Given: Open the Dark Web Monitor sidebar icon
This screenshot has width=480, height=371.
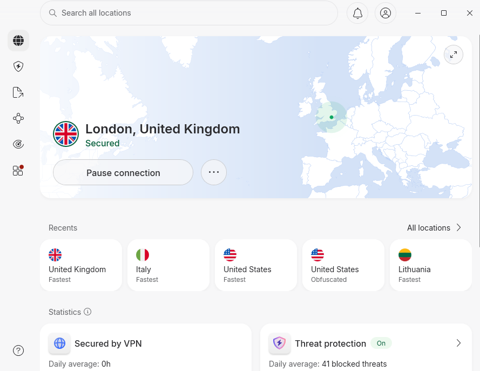Looking at the screenshot, I should point(18,144).
